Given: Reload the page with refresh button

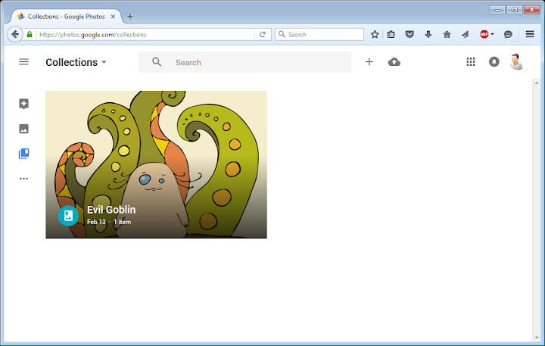Looking at the screenshot, I should coord(263,34).
